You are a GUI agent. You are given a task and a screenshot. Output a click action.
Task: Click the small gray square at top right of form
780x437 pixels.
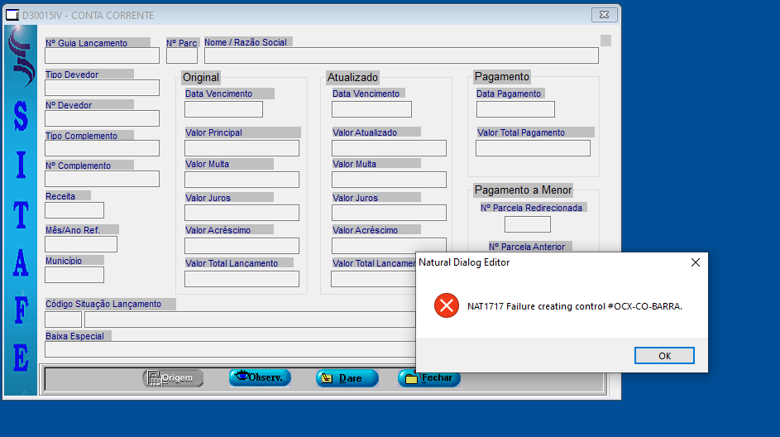coord(605,41)
